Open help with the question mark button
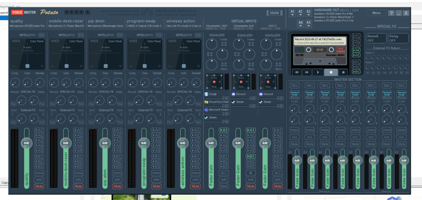This screenshot has height=200, width=422. tap(391, 13)
